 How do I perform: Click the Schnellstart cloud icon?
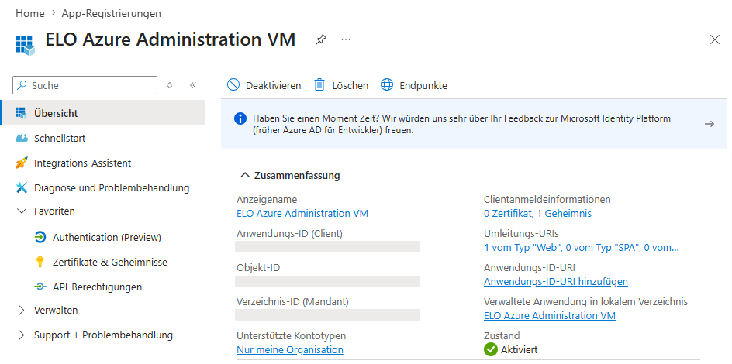(22, 139)
